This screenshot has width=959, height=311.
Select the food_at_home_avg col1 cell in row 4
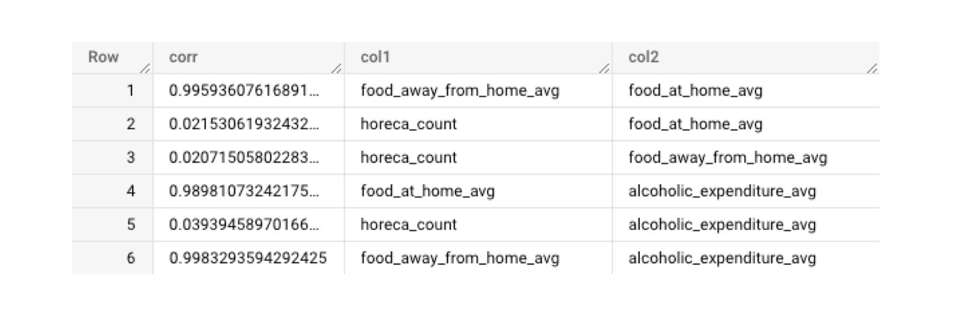pyautogui.click(x=427, y=191)
